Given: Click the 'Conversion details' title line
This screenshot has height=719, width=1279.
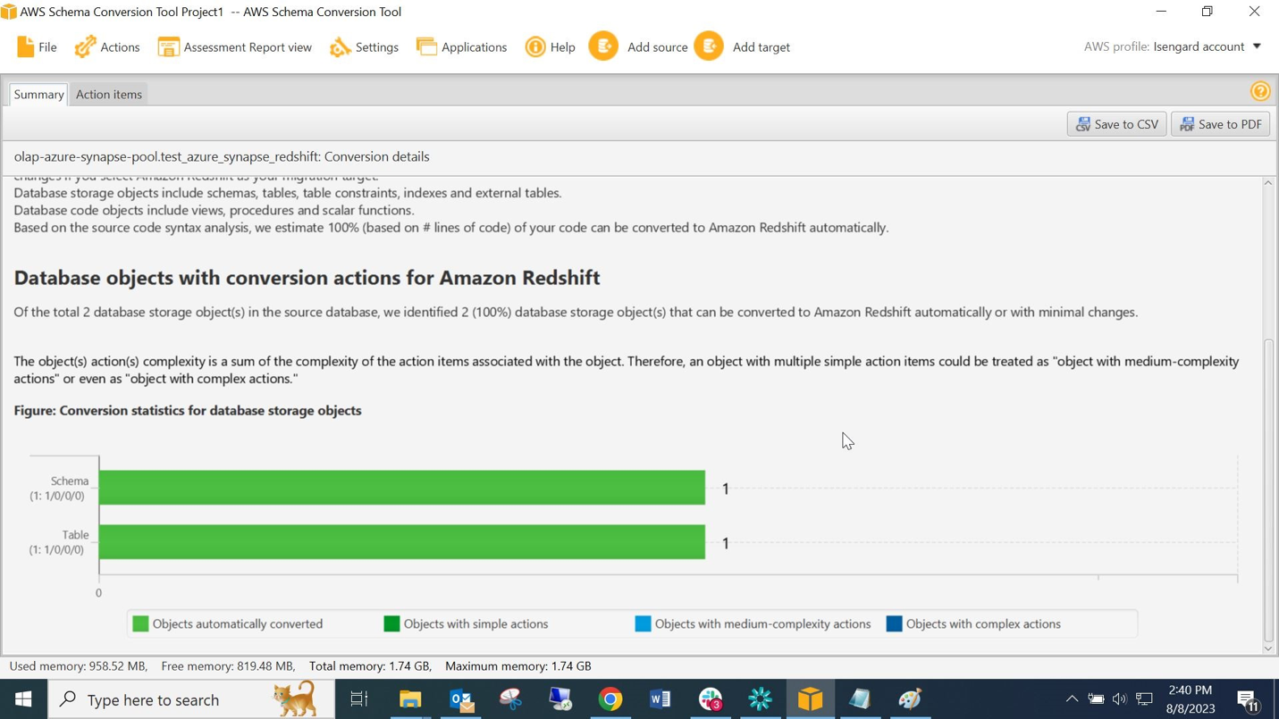Looking at the screenshot, I should pyautogui.click(x=222, y=156).
